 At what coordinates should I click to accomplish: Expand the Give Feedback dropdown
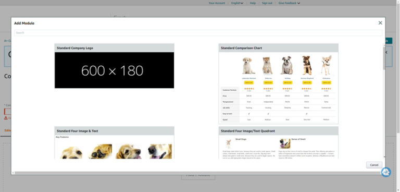[x=289, y=3]
